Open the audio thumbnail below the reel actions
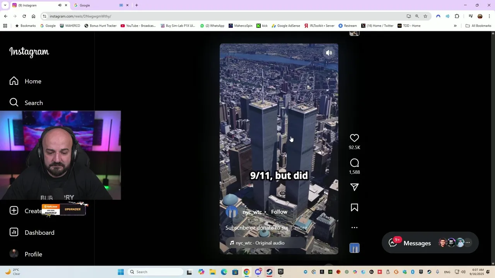This screenshot has width=495, height=278. pos(354,248)
